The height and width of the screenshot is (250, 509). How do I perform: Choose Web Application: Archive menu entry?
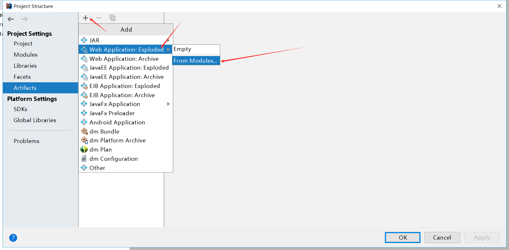126,59
